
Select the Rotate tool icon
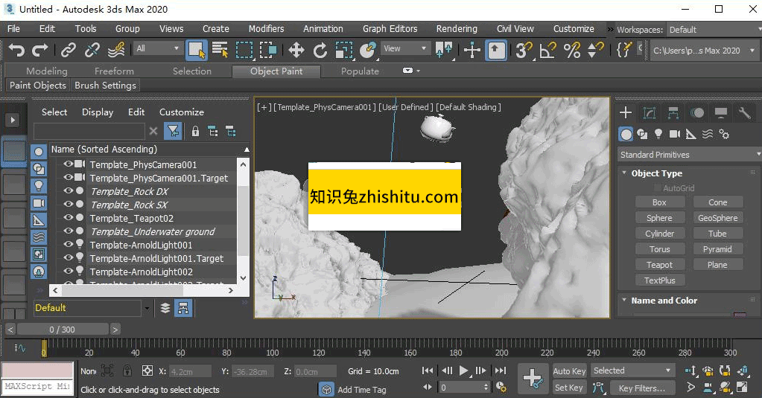point(320,50)
